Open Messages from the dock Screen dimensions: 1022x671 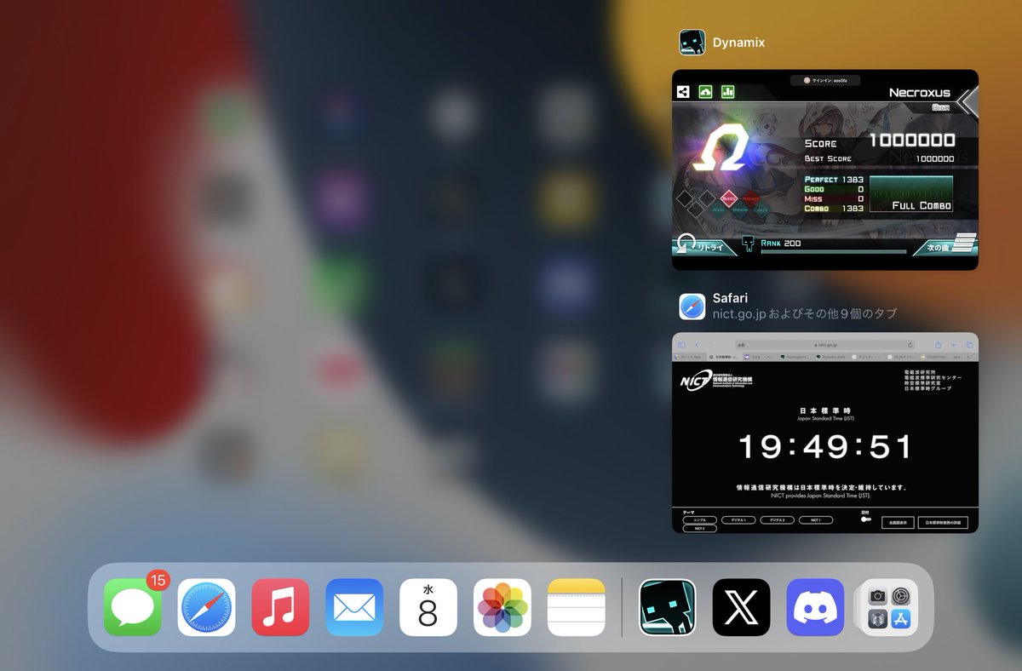pyautogui.click(x=133, y=607)
